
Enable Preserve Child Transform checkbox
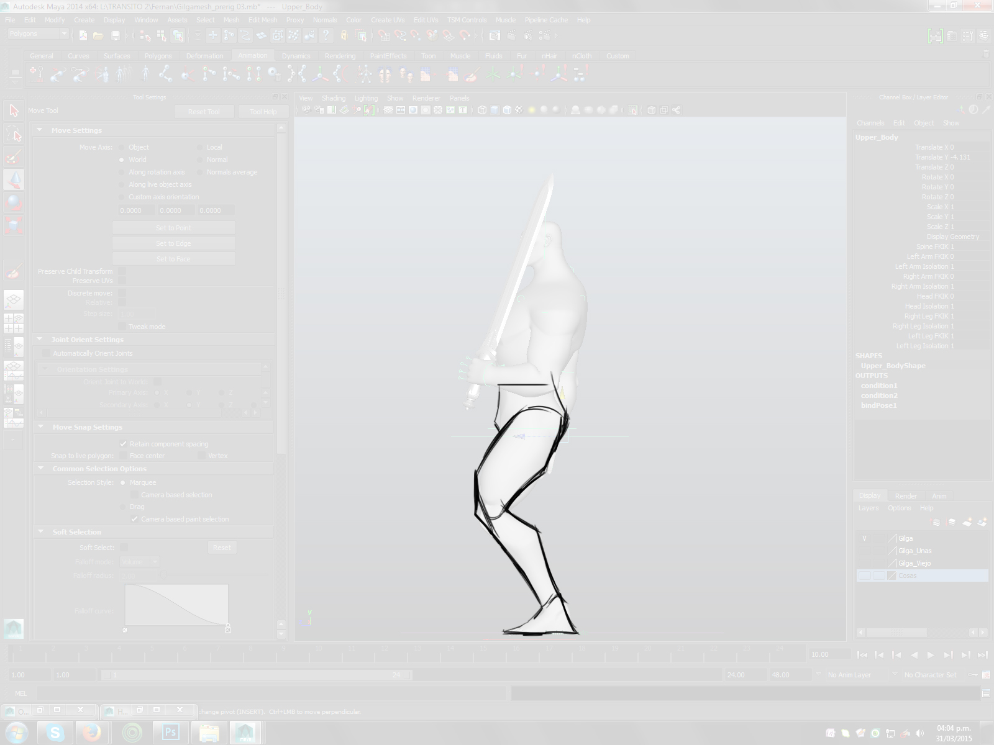tap(122, 271)
